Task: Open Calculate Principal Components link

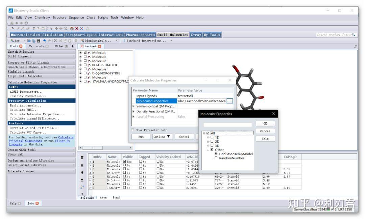Action: (x=41, y=139)
